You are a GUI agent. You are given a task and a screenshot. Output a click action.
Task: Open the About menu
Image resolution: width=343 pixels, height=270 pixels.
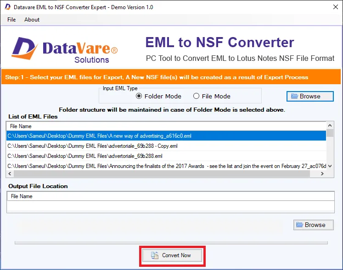click(x=32, y=20)
